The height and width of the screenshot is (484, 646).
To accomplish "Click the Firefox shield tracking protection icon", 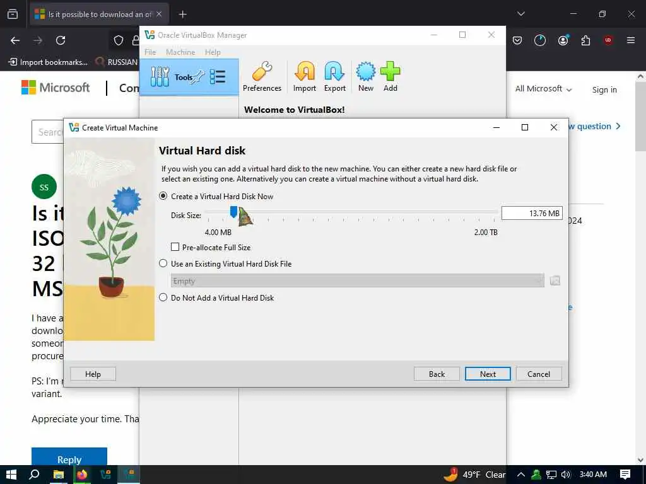I will [119, 40].
